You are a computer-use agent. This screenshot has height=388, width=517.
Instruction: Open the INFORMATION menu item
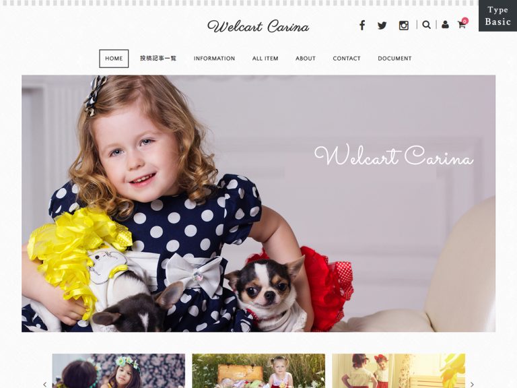[x=214, y=59]
